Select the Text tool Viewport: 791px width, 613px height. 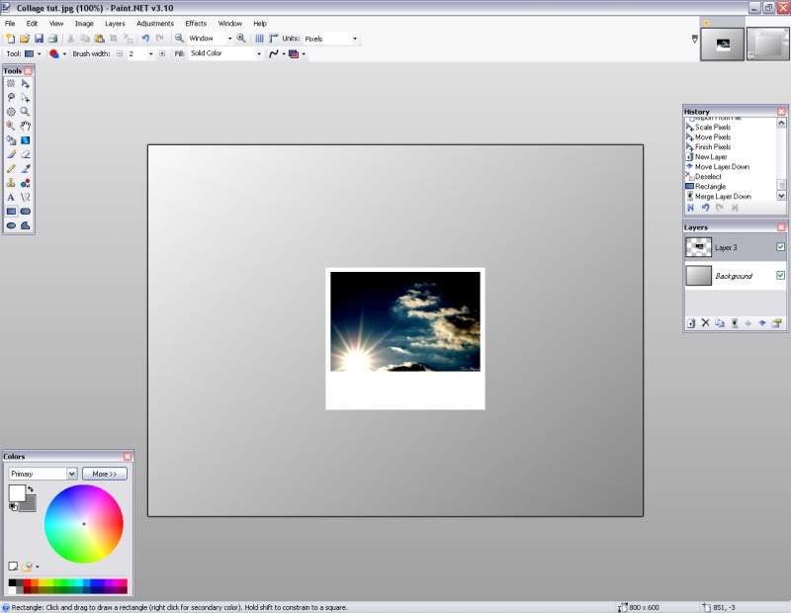[x=11, y=198]
